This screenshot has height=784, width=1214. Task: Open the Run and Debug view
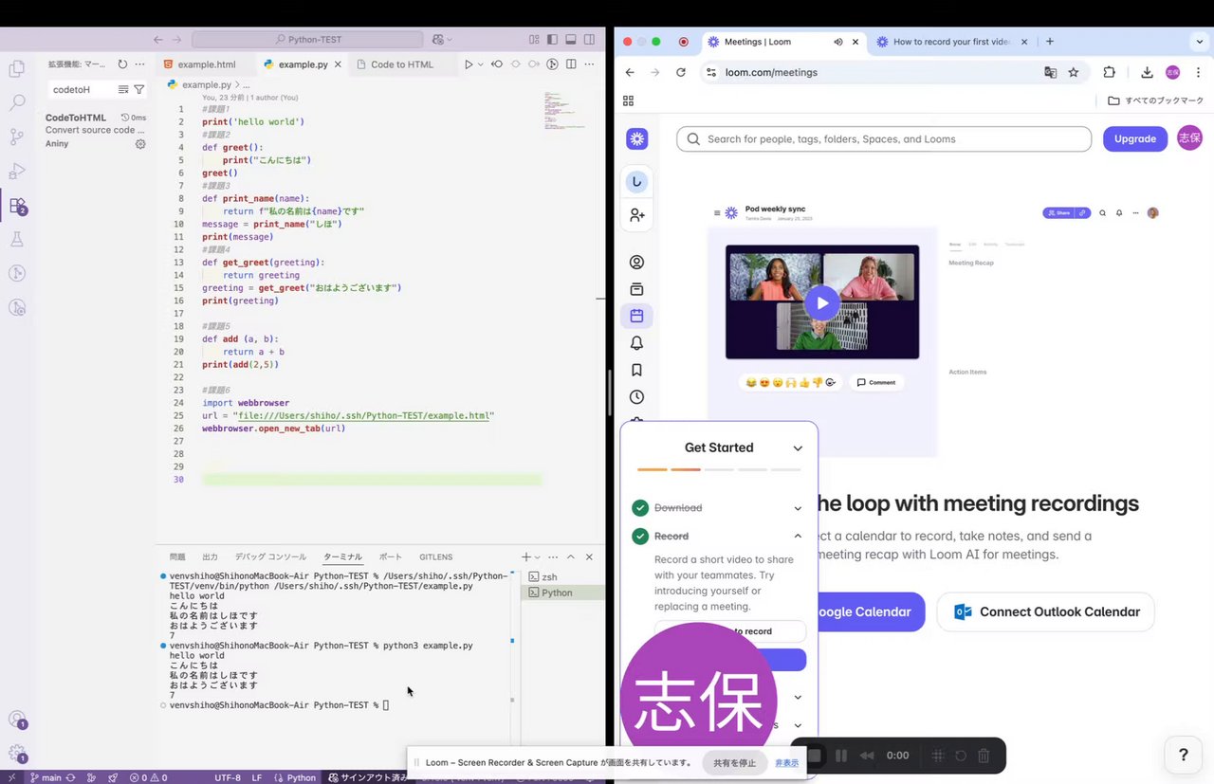click(16, 171)
